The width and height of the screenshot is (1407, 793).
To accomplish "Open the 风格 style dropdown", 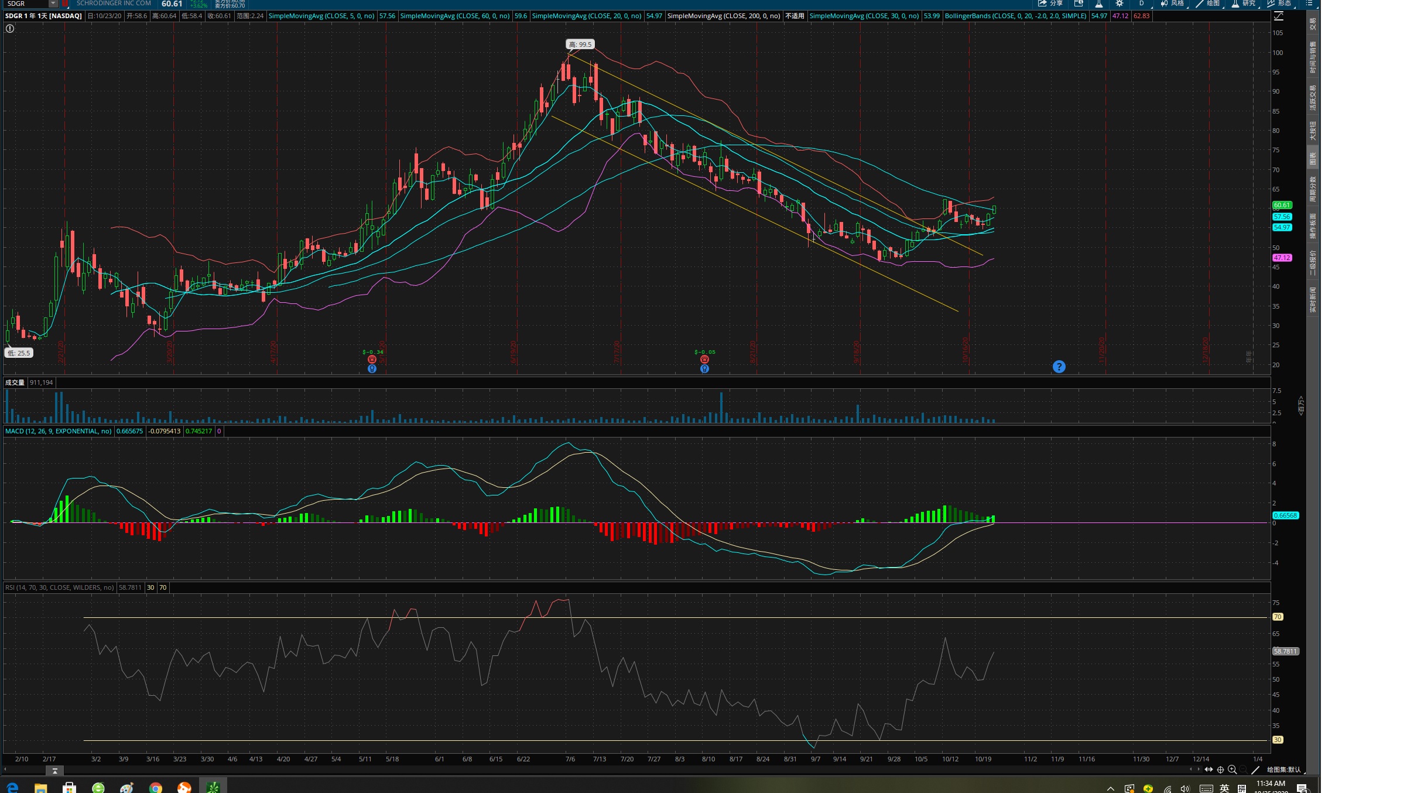I will 1172,4.
